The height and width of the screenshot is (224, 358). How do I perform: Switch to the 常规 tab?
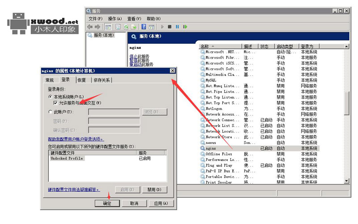tap(50, 80)
